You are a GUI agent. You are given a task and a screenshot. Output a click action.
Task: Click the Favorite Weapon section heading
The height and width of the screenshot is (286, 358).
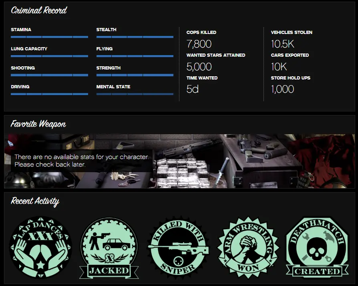pos(38,124)
